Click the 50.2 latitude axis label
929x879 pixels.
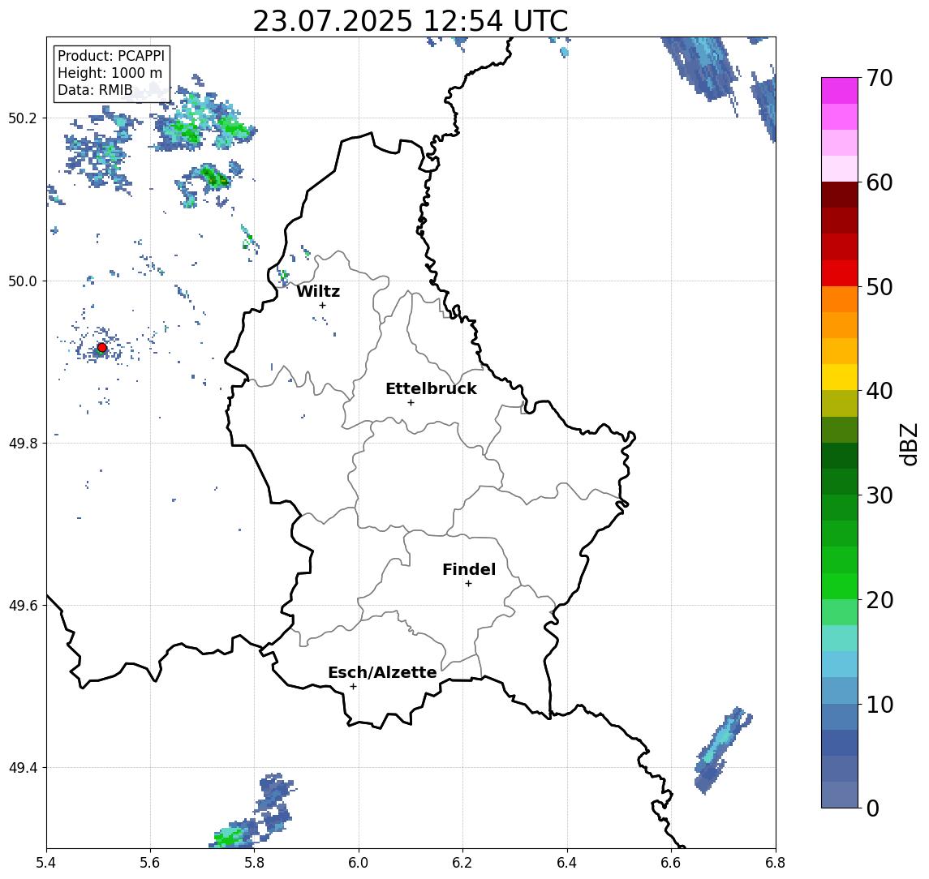coord(23,118)
